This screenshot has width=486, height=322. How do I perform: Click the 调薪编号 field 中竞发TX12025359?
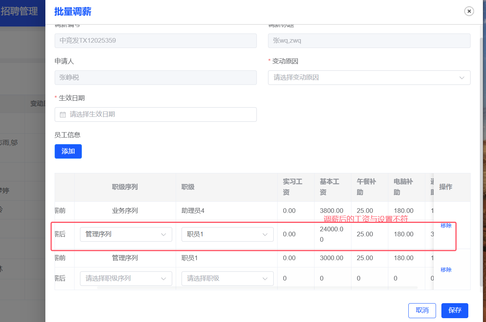(156, 41)
